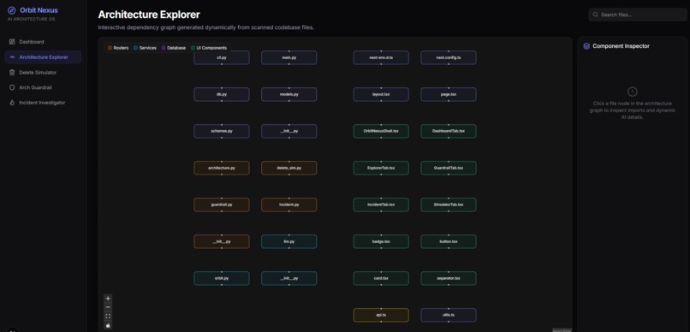
Task: Select the next-env.d.ts node
Action: [x=381, y=57]
